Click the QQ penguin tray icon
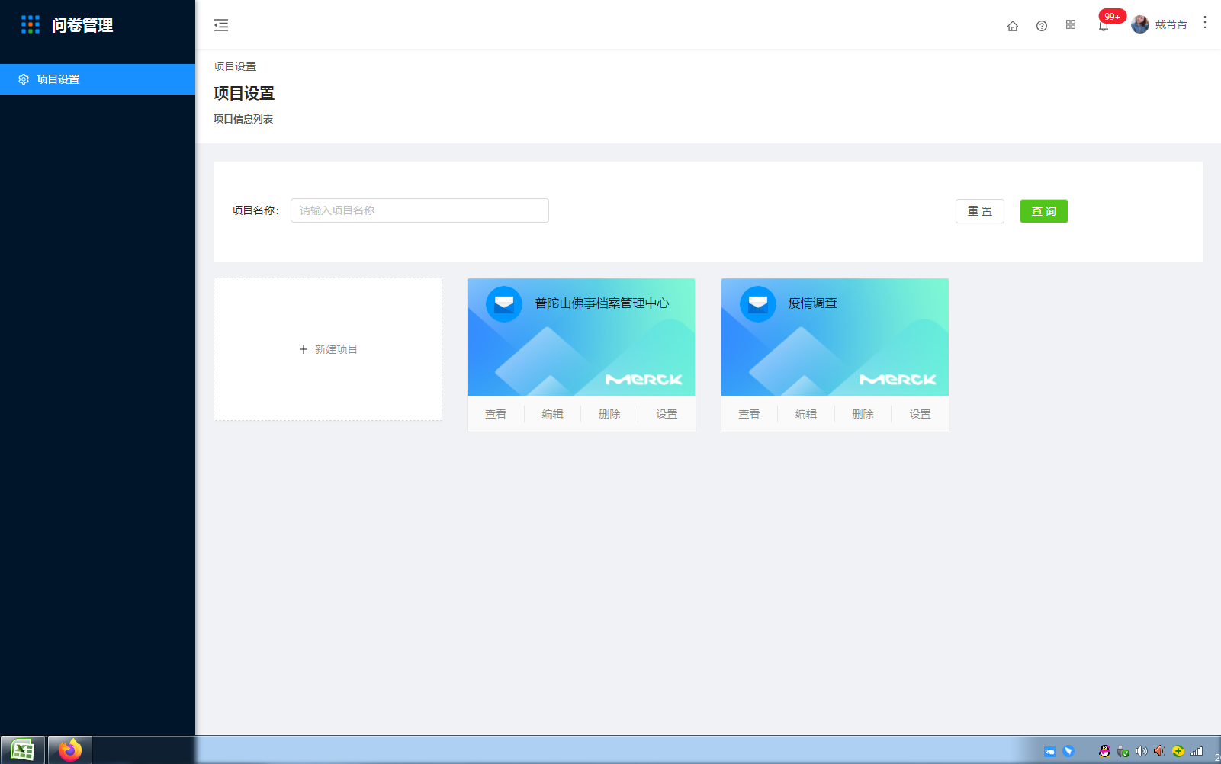 coord(1104,751)
